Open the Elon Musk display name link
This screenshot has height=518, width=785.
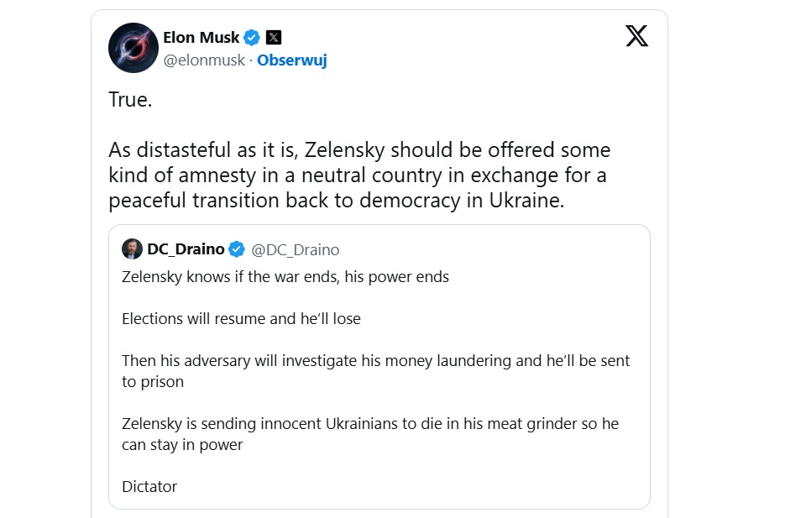pyautogui.click(x=201, y=38)
